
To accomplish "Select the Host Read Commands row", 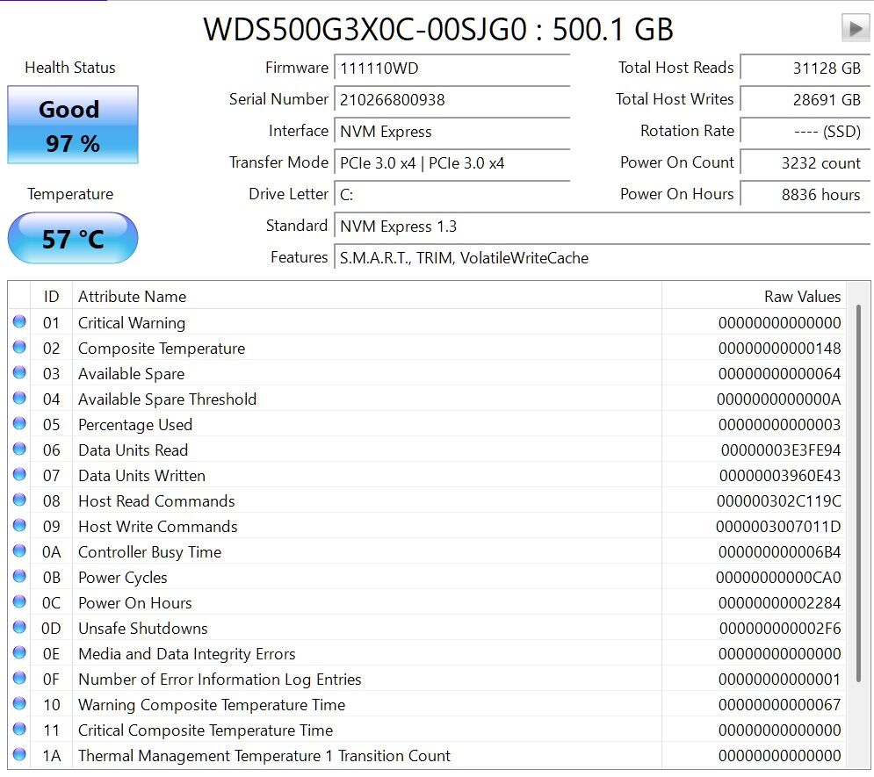I will pos(351,500).
